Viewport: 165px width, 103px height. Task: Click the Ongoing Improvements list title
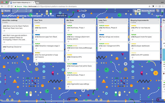tap(139, 20)
